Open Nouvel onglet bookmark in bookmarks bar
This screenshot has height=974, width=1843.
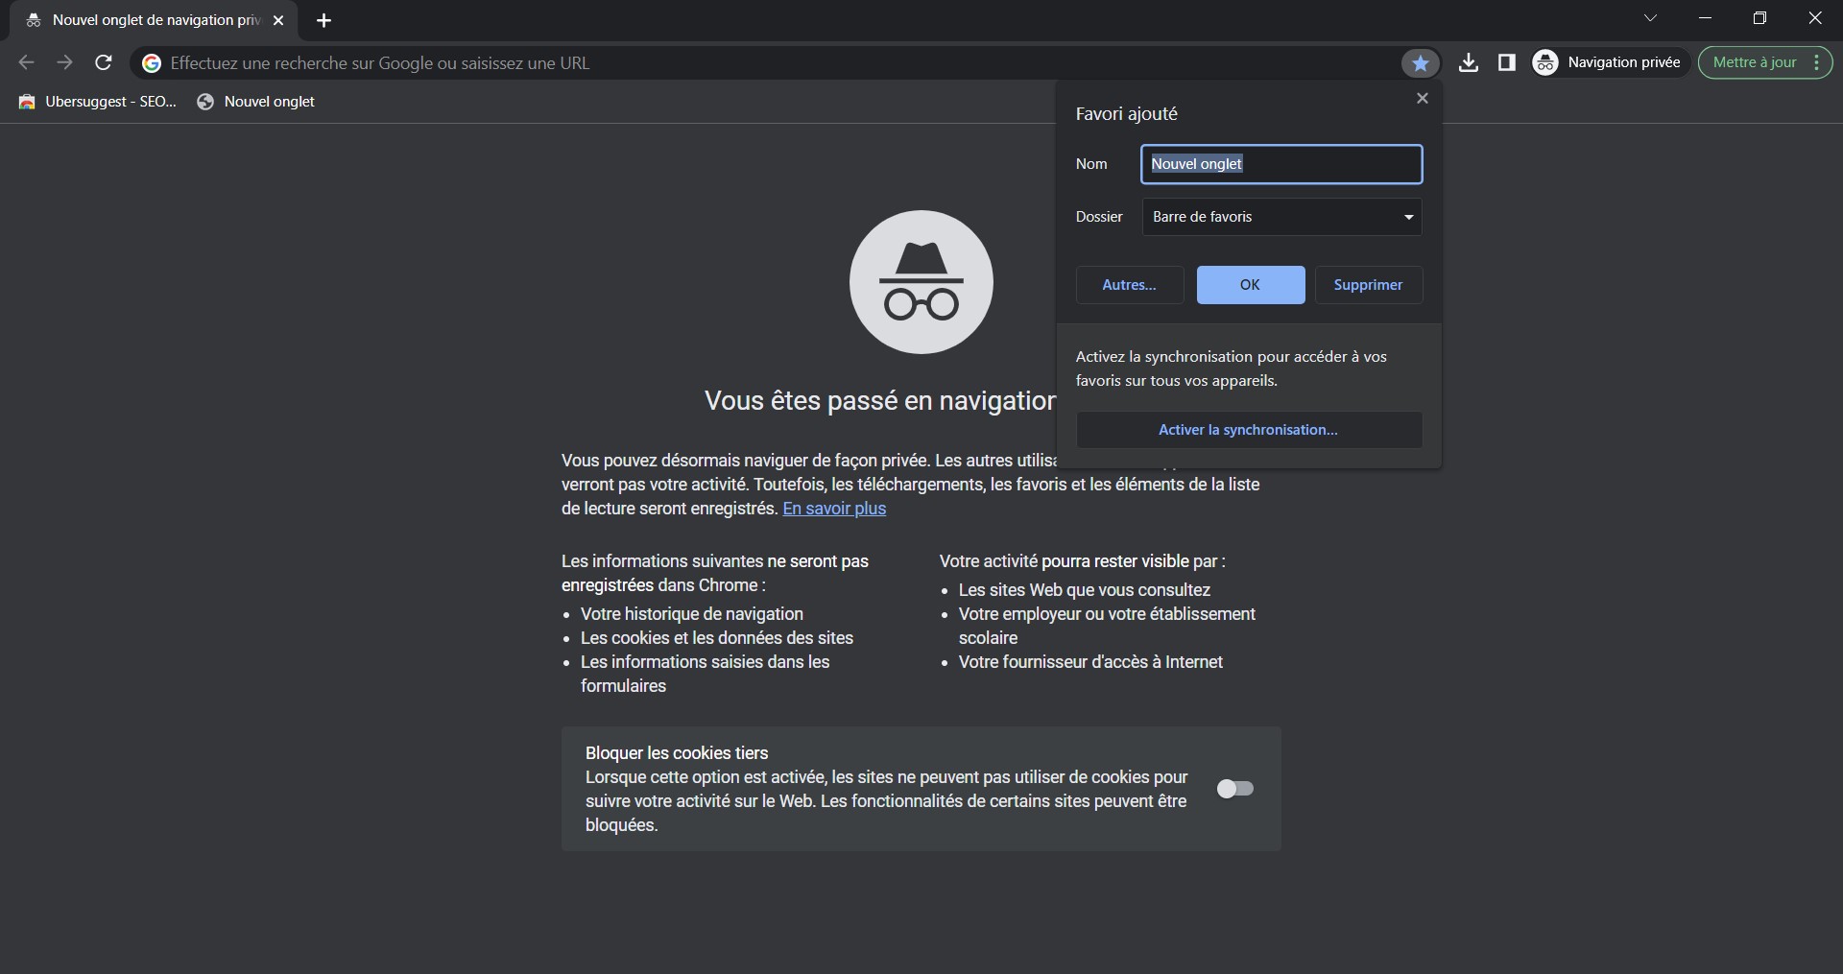pos(256,102)
